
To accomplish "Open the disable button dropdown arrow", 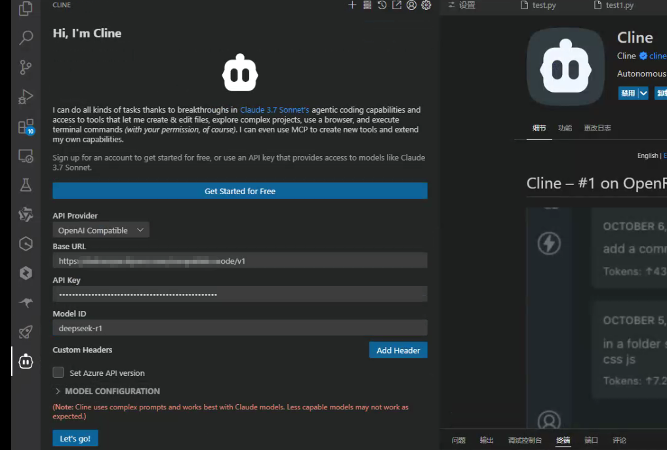I will coord(643,92).
